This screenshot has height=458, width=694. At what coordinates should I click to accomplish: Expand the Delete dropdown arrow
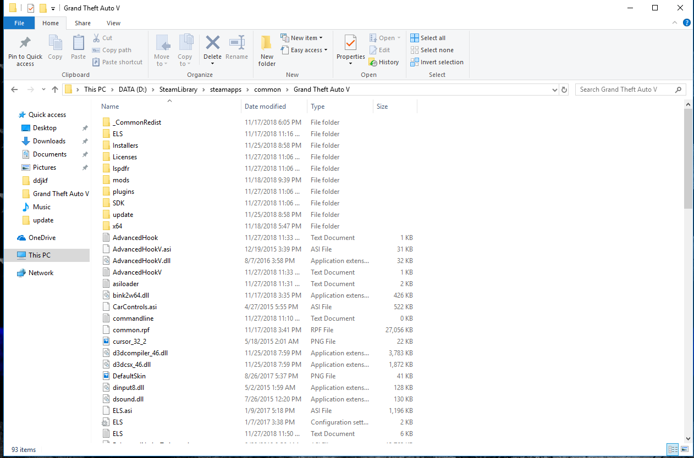[x=212, y=64]
